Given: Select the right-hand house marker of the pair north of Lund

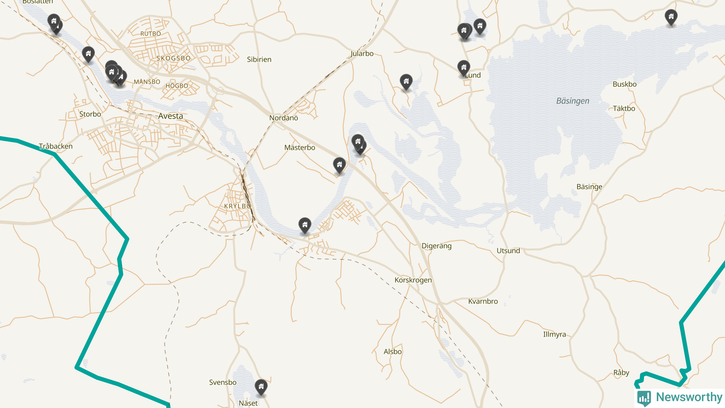Looking at the screenshot, I should tap(480, 26).
